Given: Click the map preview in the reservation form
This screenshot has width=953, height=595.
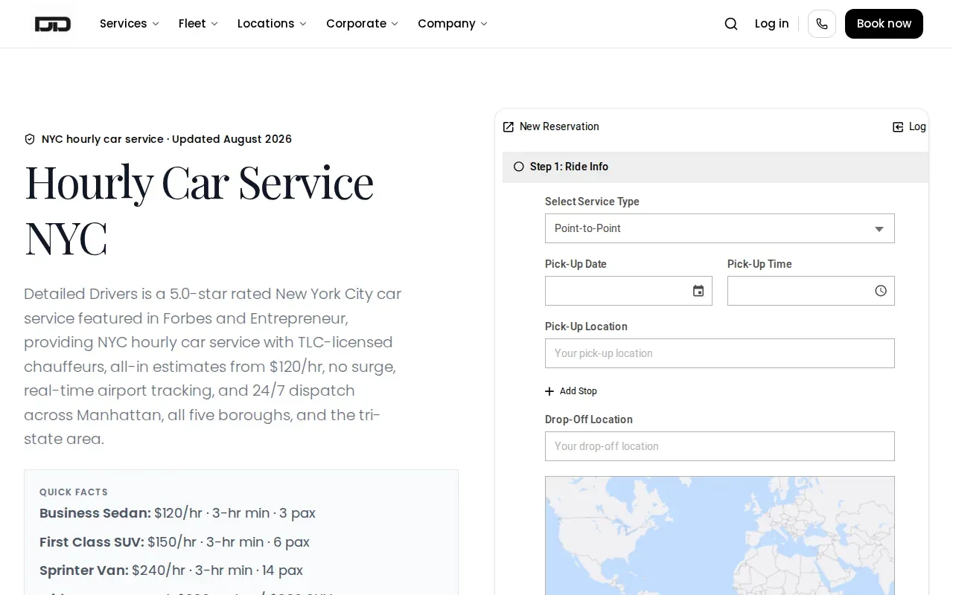Looking at the screenshot, I should pos(720,535).
